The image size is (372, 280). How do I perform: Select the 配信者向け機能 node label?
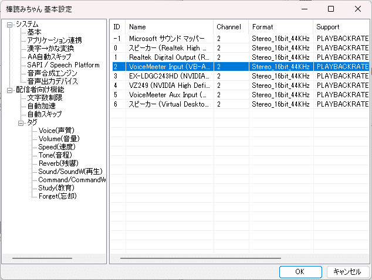coord(40,90)
